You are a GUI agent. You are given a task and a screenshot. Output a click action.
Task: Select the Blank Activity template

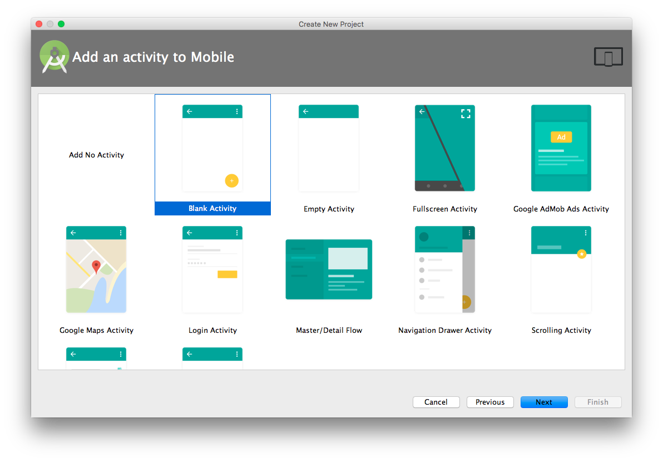pyautogui.click(x=212, y=148)
